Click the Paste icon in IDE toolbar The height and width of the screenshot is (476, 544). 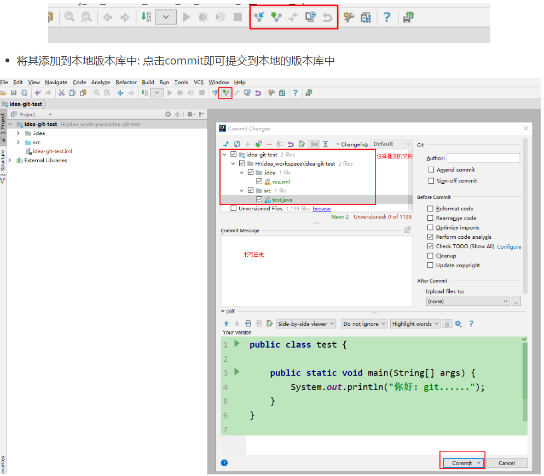83,93
